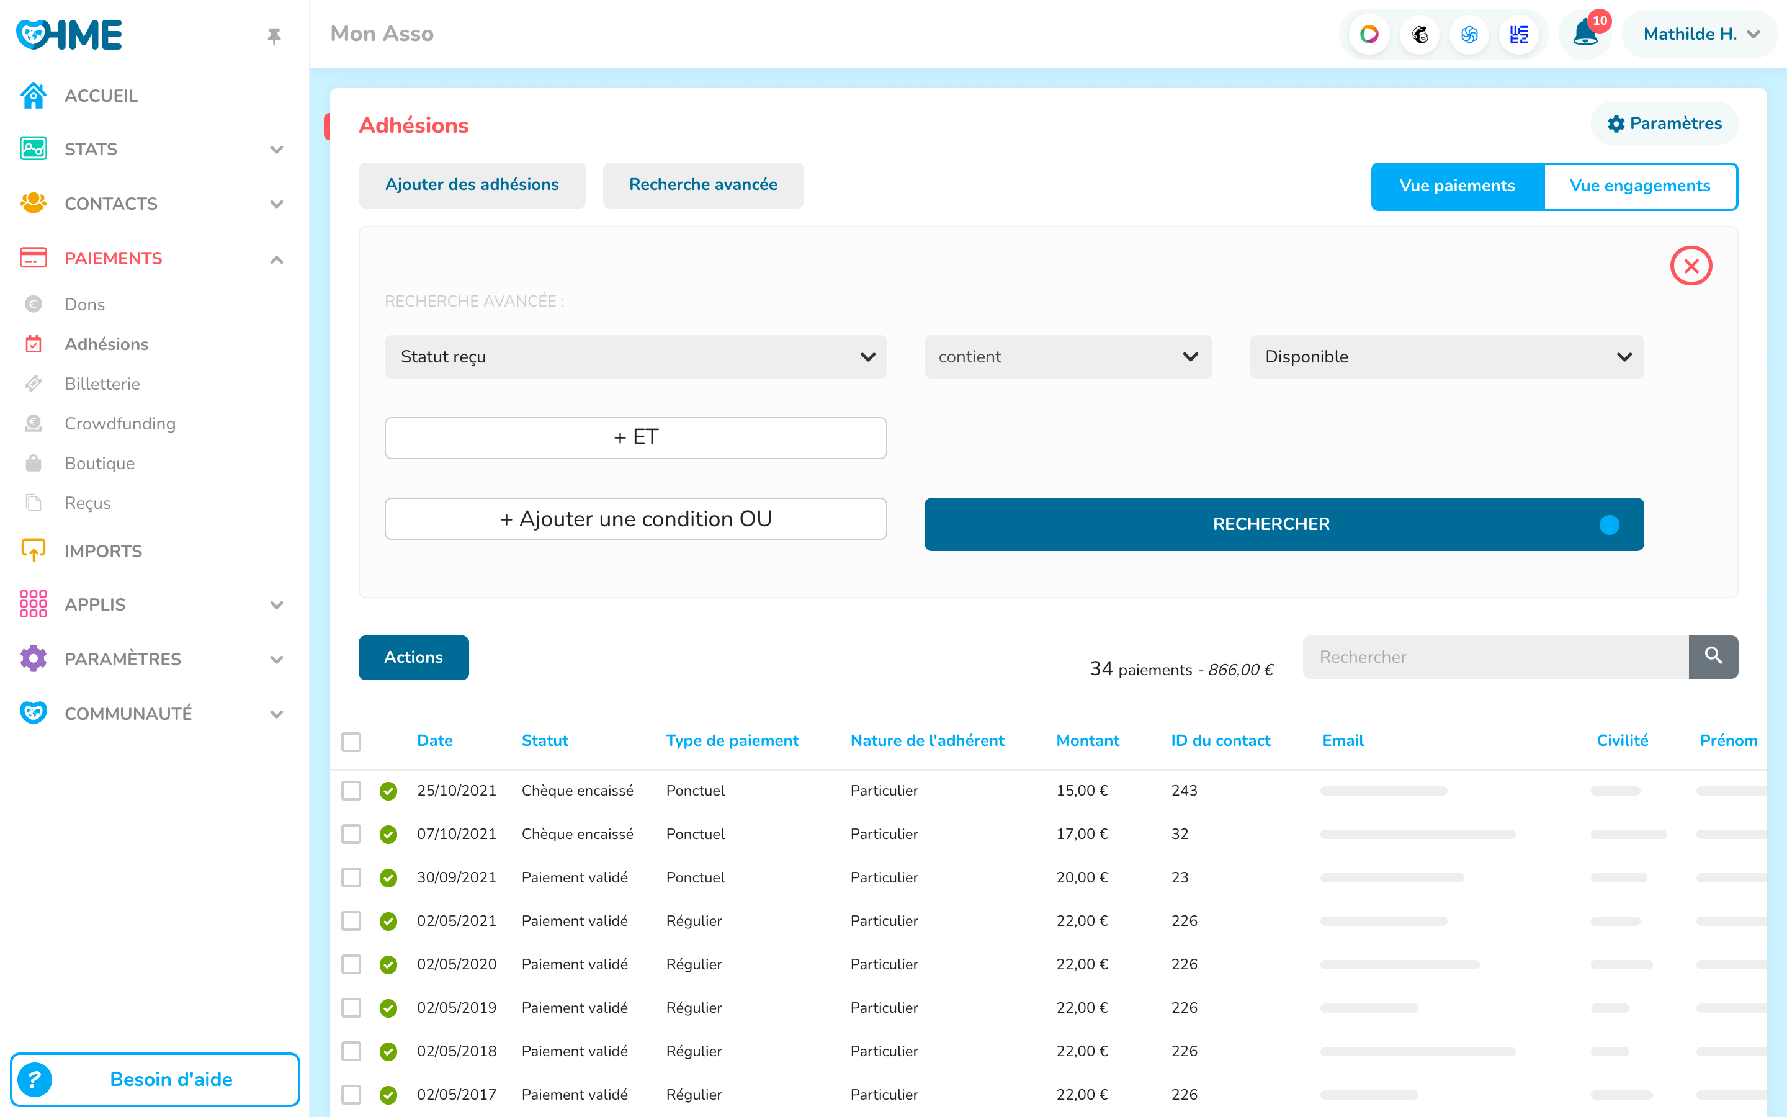Image resolution: width=1787 pixels, height=1117 pixels.
Task: Expand the Contacts sidebar menu
Action: tap(276, 204)
